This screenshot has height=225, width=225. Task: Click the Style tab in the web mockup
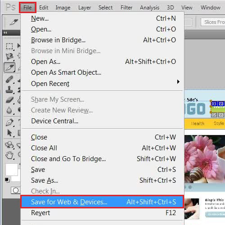219,123
